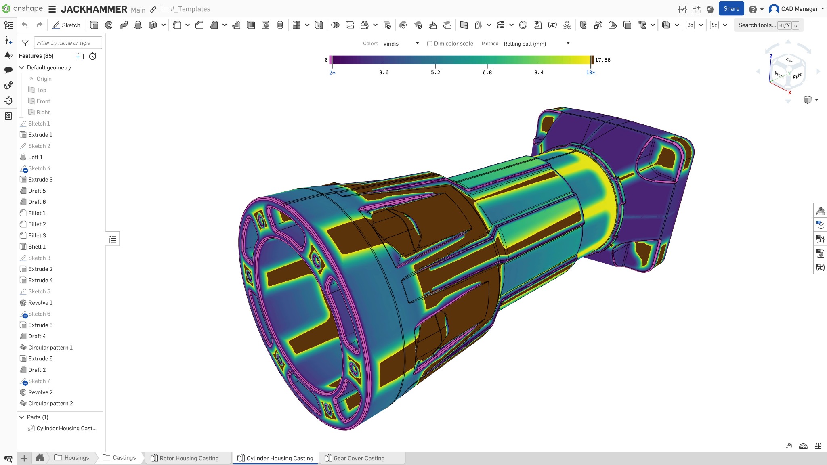Select the Sweep tool in the toolbar
Screen dimensions: 827x465
point(124,25)
